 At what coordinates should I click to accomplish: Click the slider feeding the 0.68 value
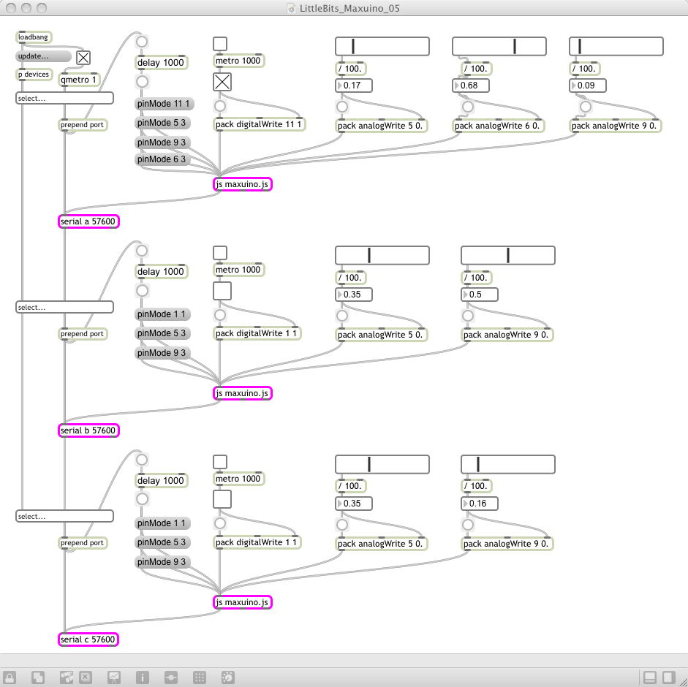(x=499, y=47)
